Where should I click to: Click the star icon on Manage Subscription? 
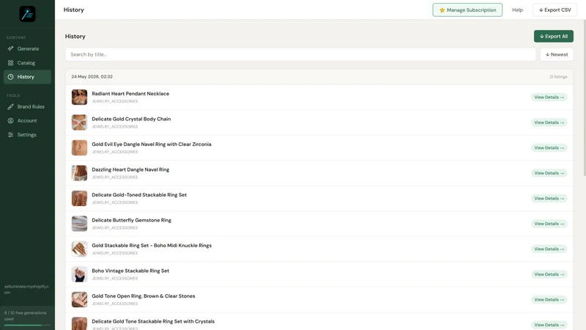tap(442, 10)
